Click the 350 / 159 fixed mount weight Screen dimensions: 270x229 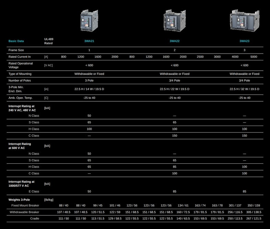point(253,205)
